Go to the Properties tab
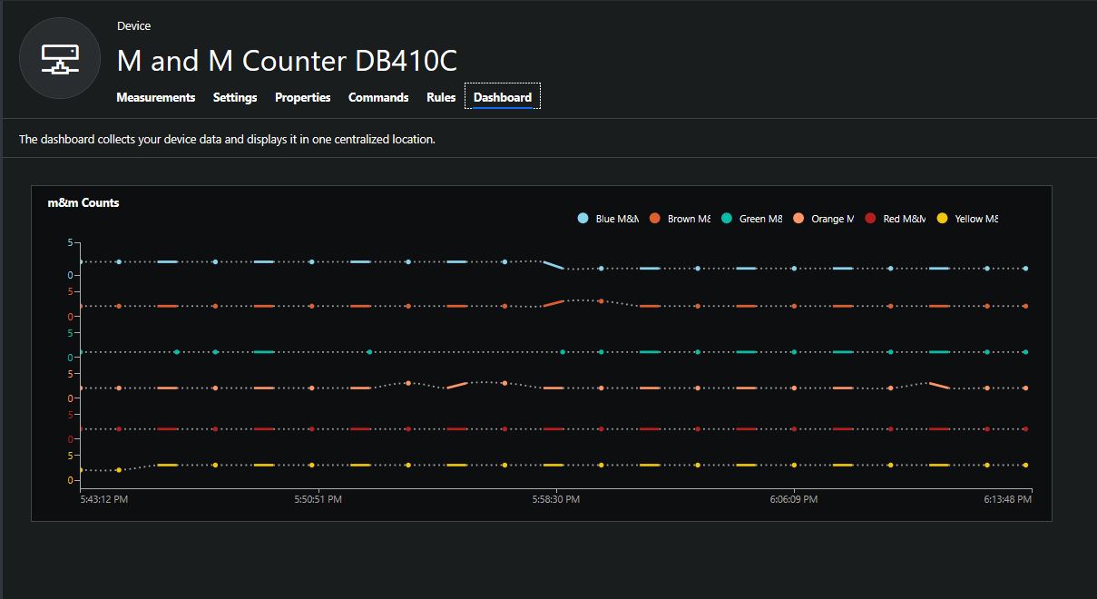This screenshot has height=599, width=1097. click(302, 97)
